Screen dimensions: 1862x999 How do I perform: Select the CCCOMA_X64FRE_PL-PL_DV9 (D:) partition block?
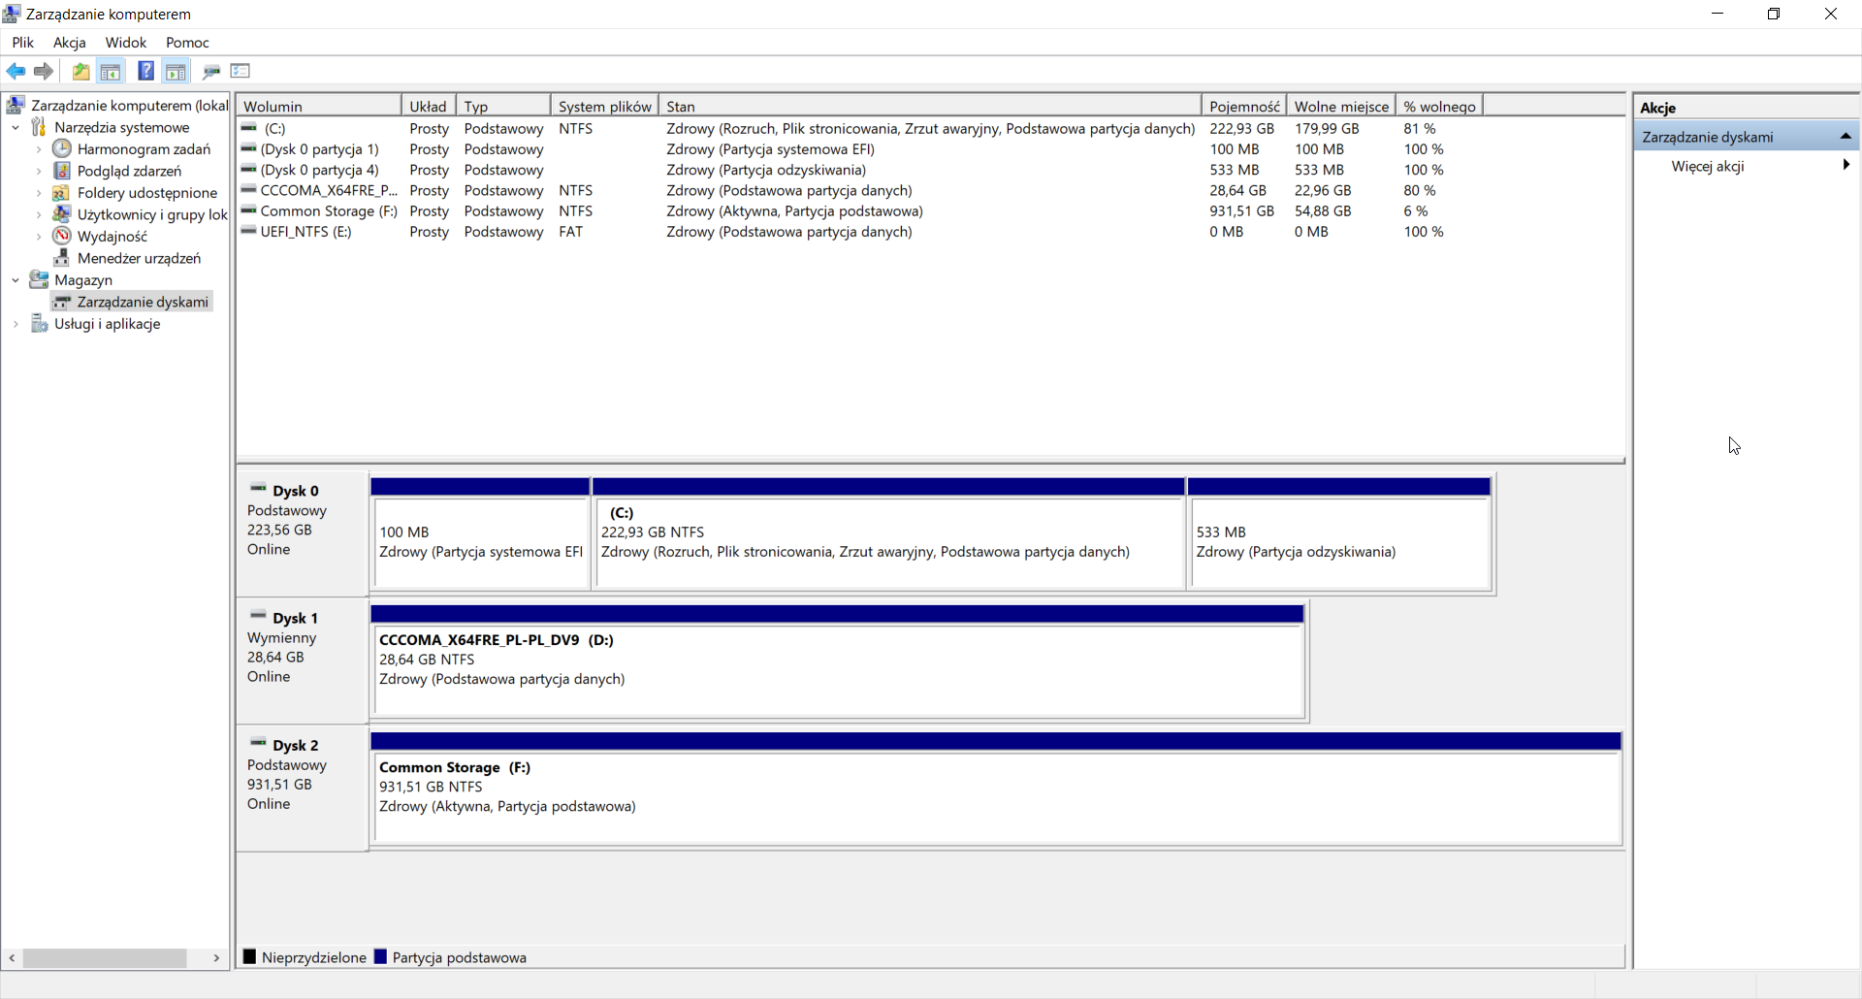839,670
